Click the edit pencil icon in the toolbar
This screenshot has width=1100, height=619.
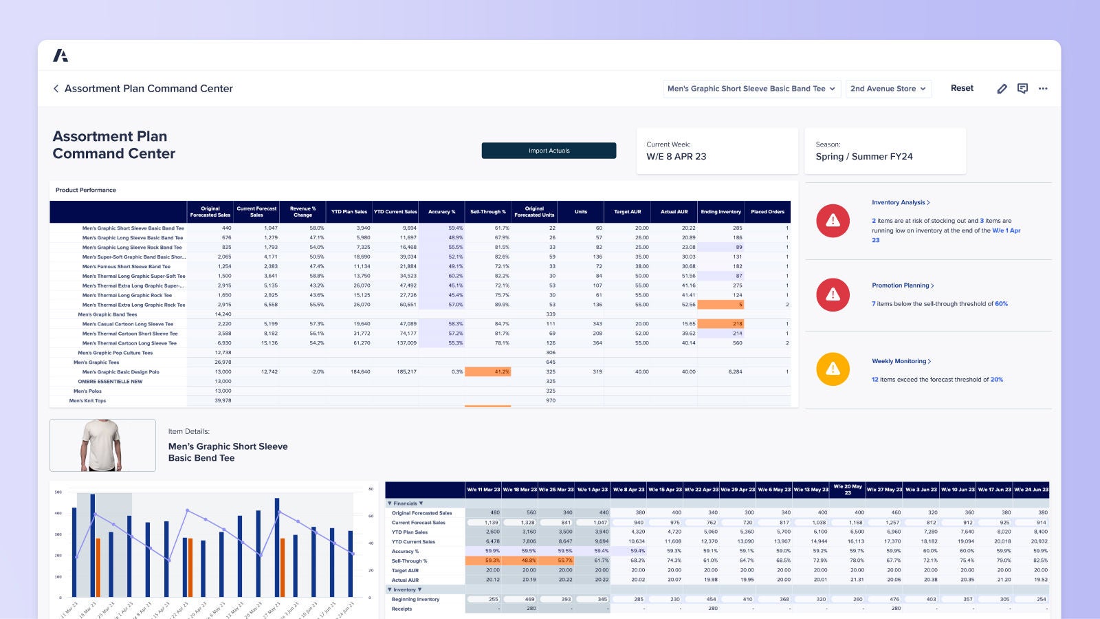click(x=1002, y=88)
